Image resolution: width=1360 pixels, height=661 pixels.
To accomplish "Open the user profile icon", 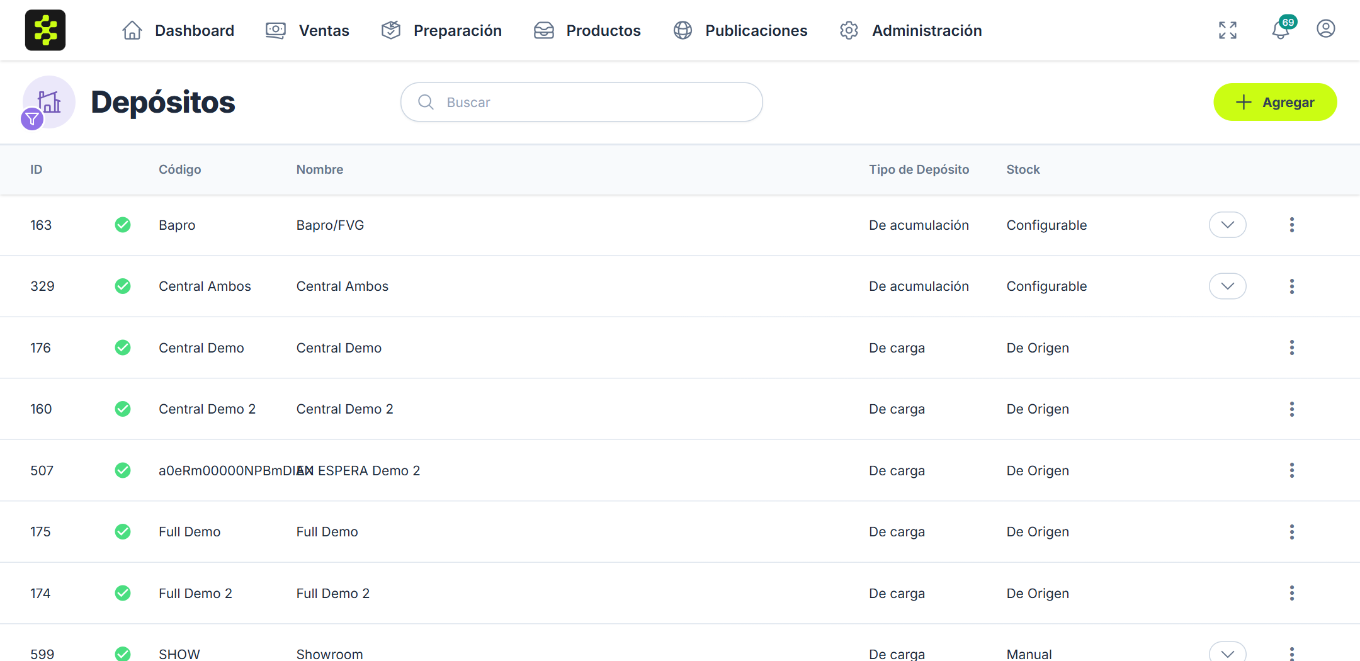I will 1326,29.
